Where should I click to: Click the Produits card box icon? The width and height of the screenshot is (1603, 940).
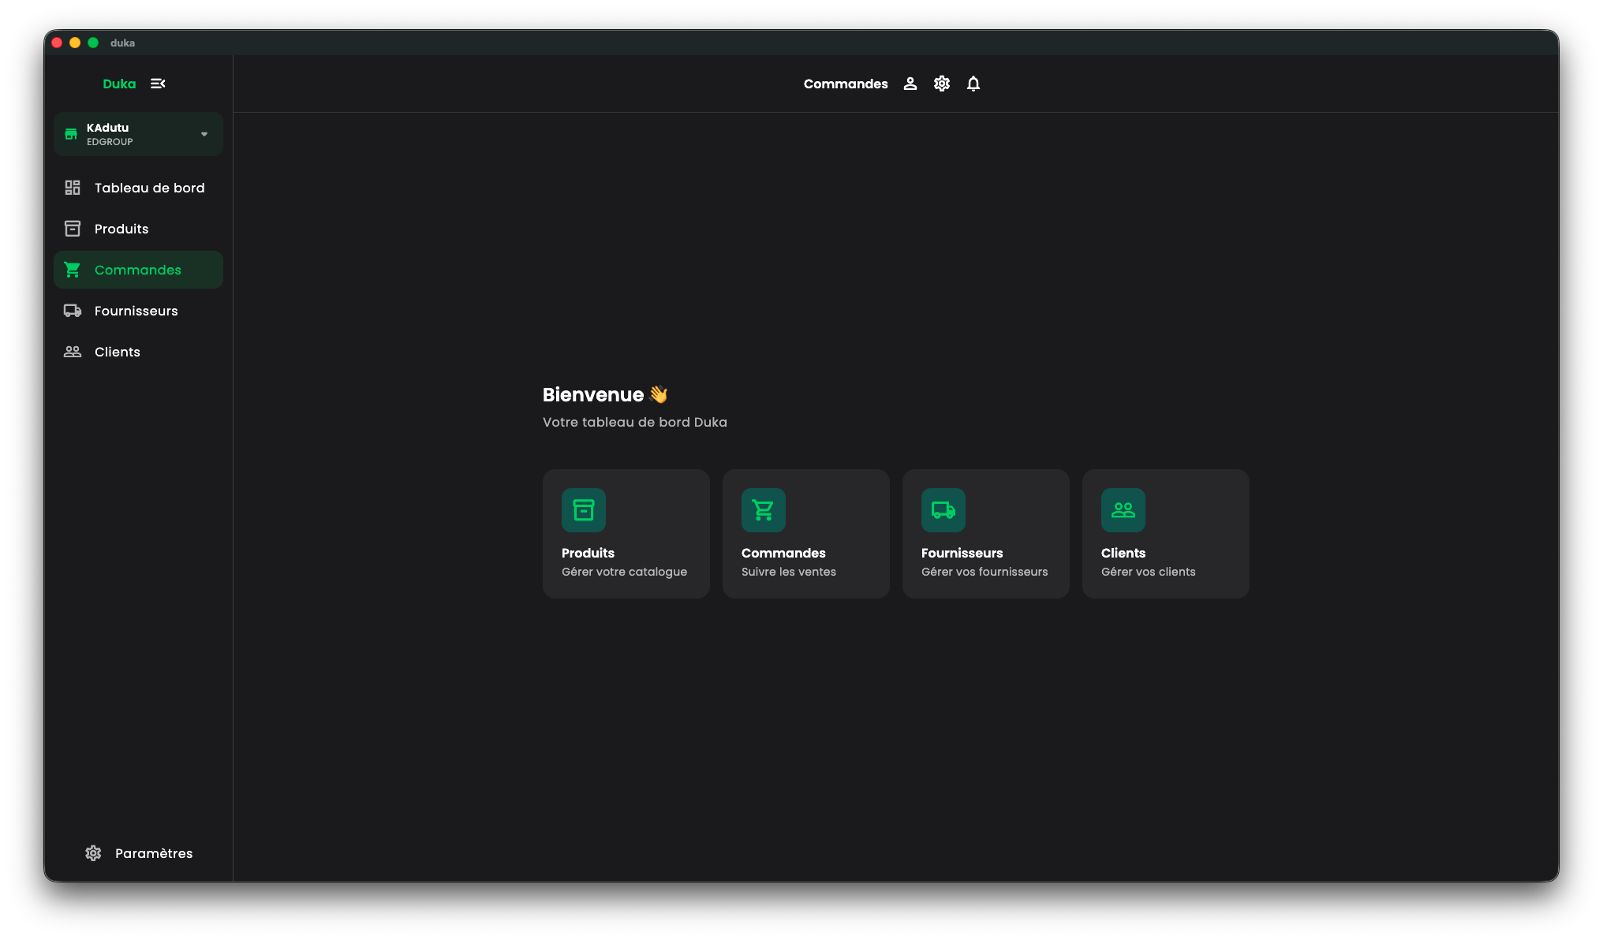pos(584,510)
